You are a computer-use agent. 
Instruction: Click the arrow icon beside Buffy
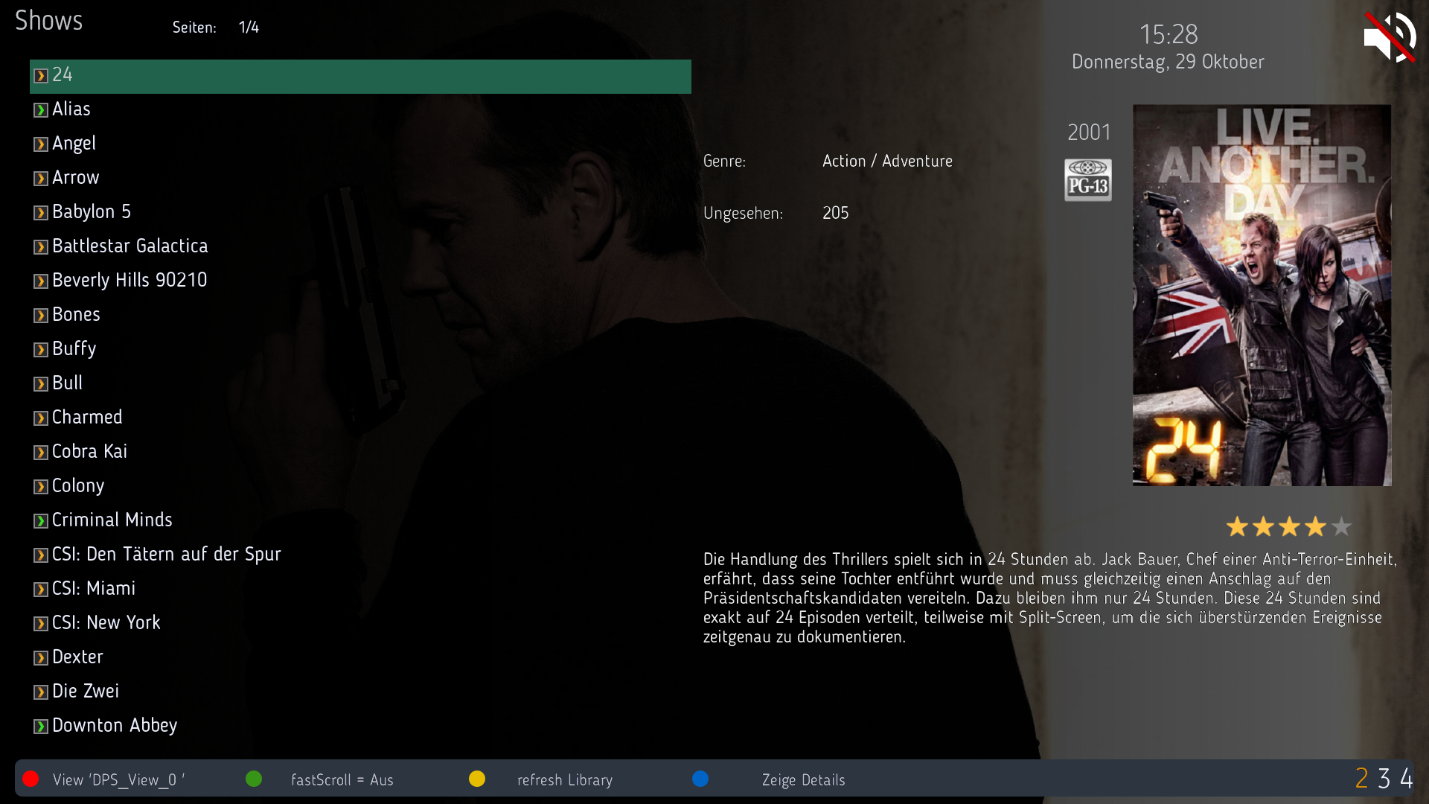point(41,350)
